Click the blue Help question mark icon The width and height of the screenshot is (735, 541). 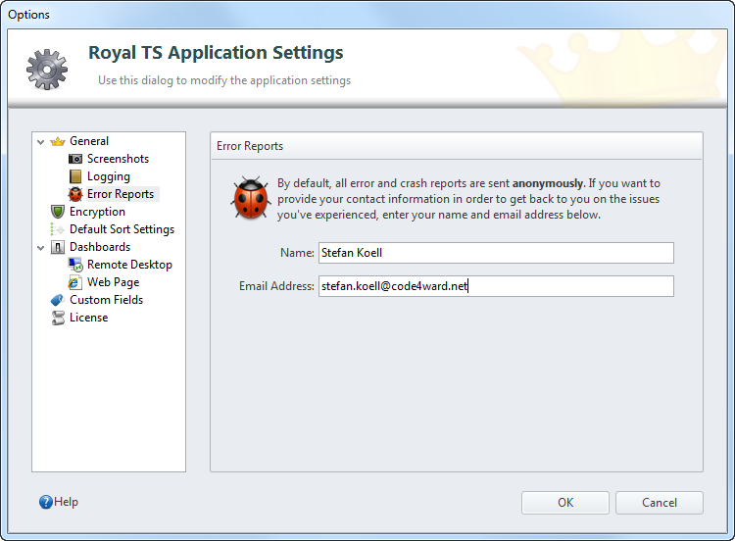(45, 502)
